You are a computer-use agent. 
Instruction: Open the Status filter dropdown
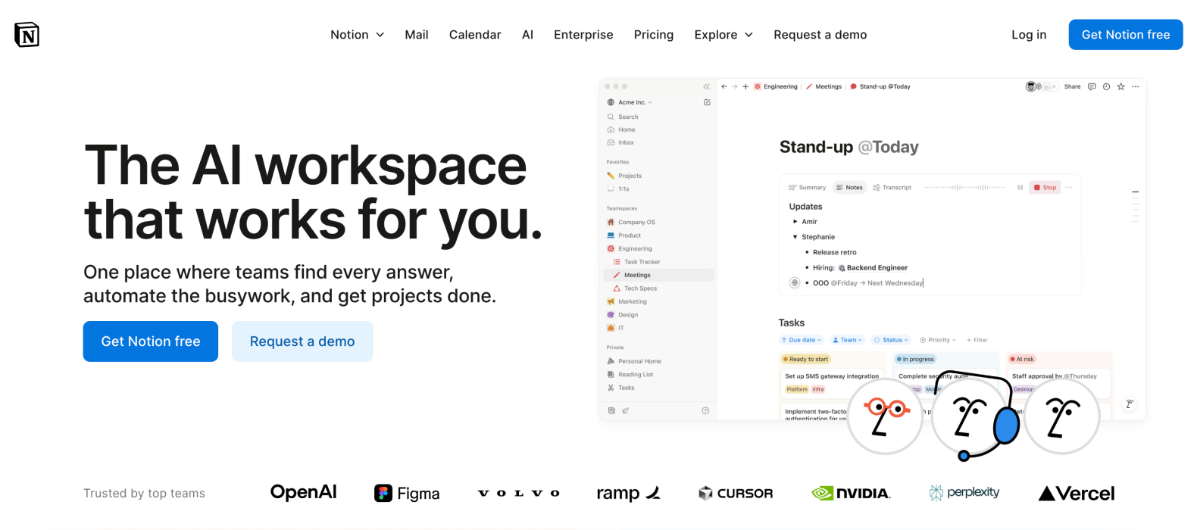tap(891, 340)
